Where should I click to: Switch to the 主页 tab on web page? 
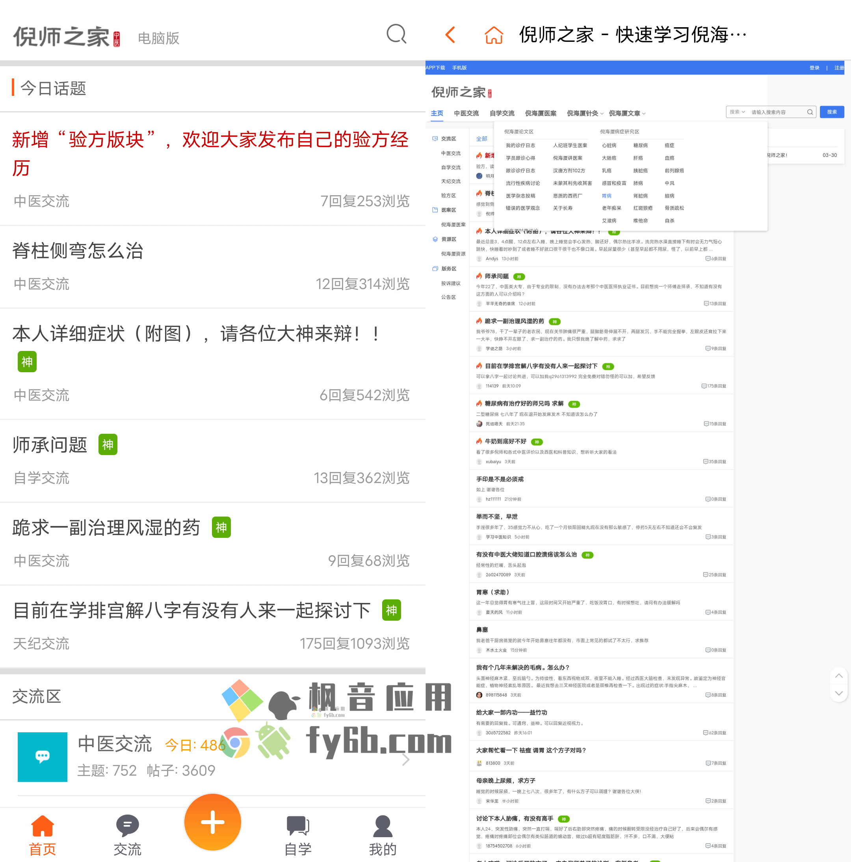[x=437, y=113]
